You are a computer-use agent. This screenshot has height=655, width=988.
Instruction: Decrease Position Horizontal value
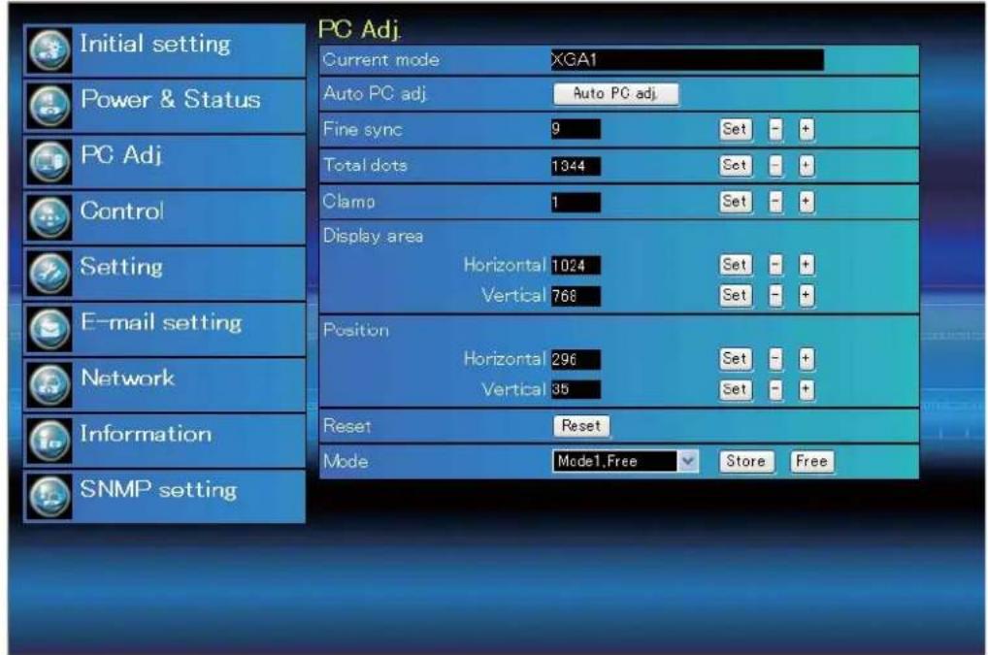[775, 359]
